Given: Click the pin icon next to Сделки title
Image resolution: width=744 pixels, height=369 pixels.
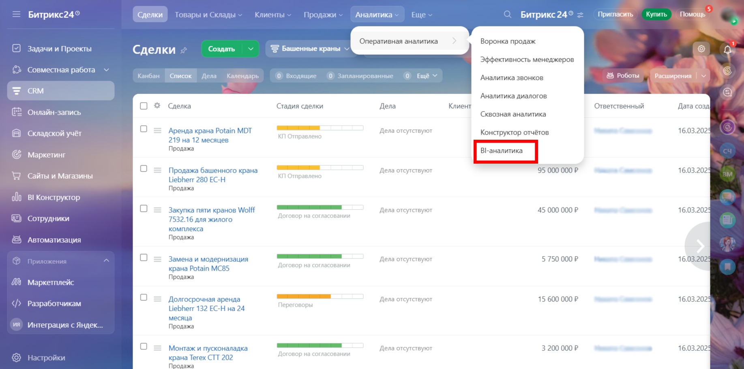Looking at the screenshot, I should coord(184,50).
